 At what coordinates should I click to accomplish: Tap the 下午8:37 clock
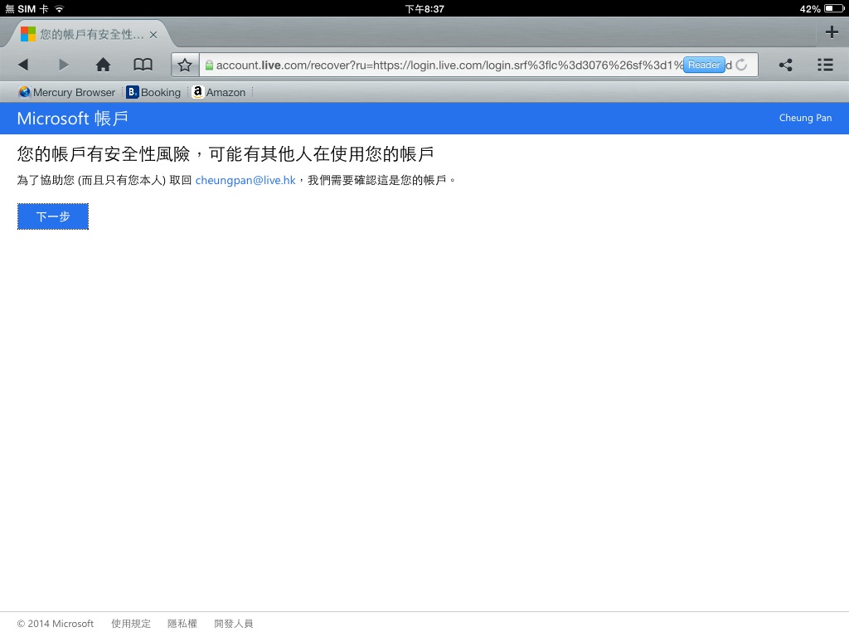[x=424, y=8]
